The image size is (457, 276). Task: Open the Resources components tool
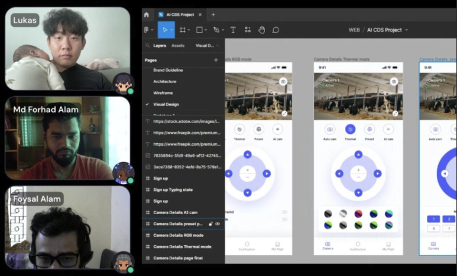click(248, 29)
